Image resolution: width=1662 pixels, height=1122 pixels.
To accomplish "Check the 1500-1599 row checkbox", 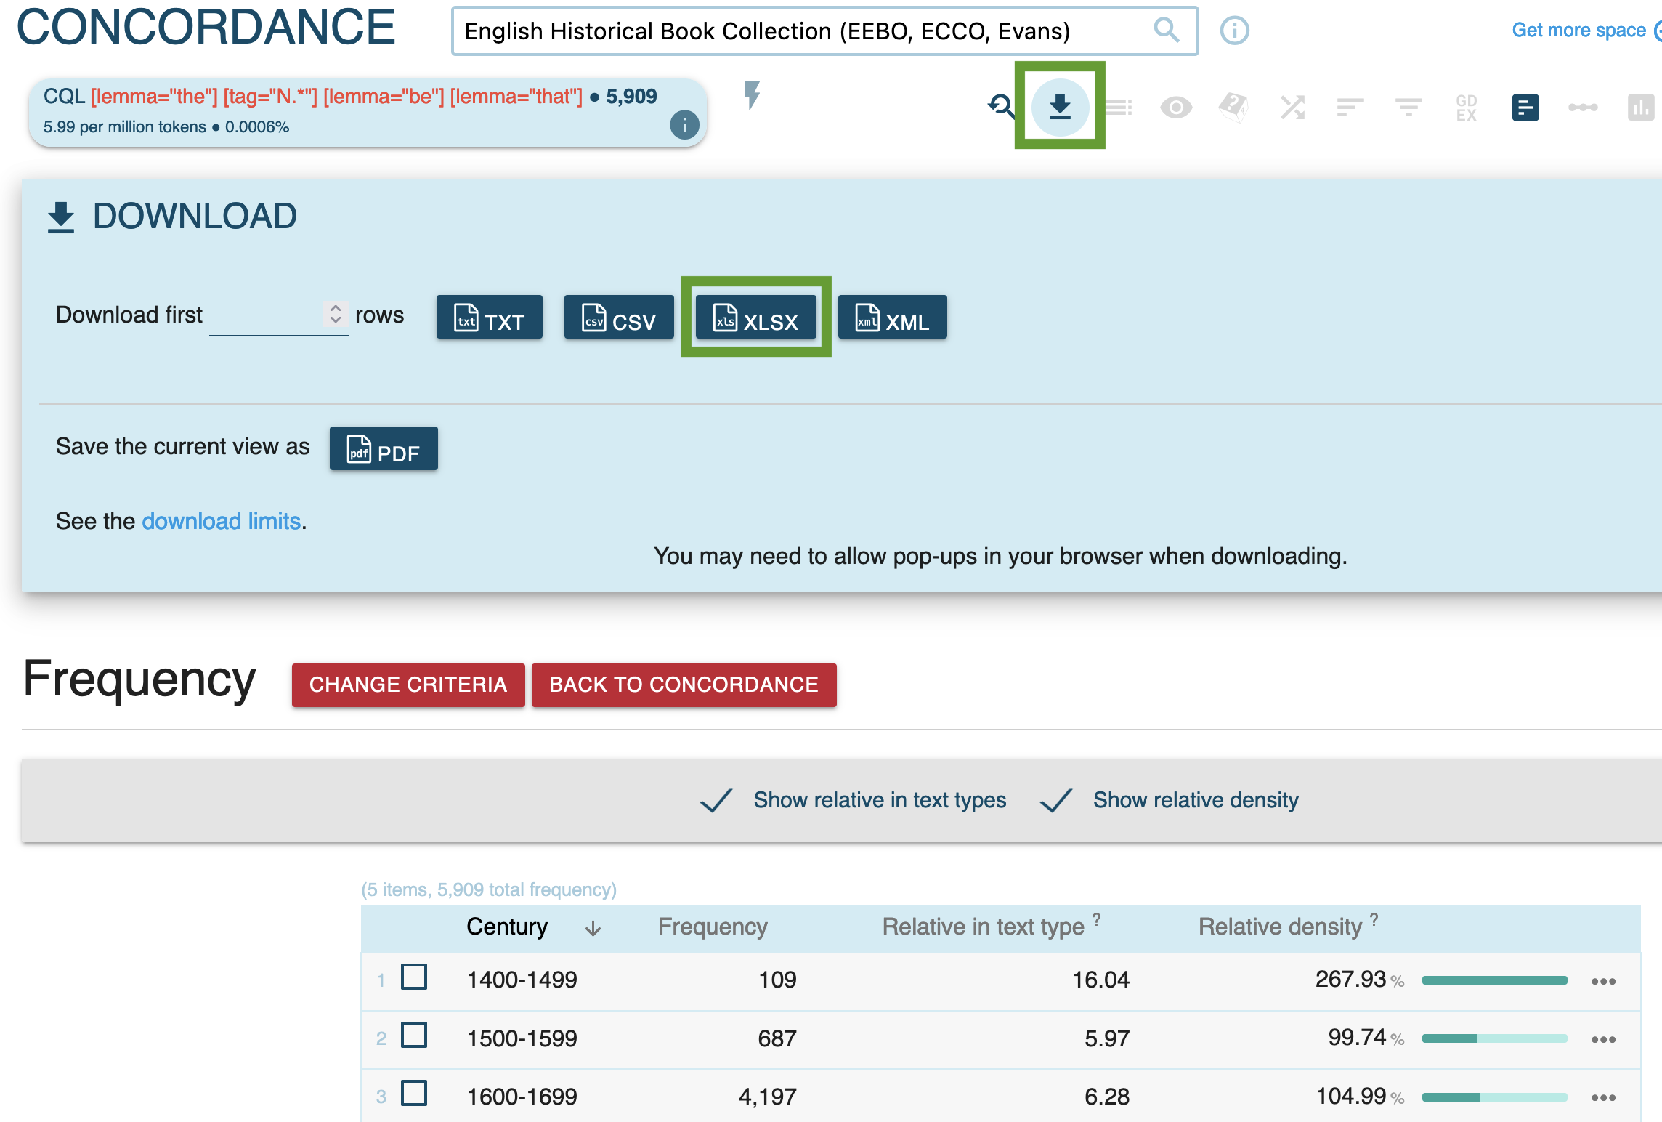I will click(x=414, y=1036).
